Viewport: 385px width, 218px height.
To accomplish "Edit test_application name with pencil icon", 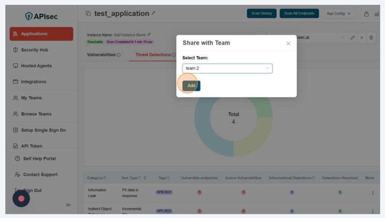I will tap(154, 13).
